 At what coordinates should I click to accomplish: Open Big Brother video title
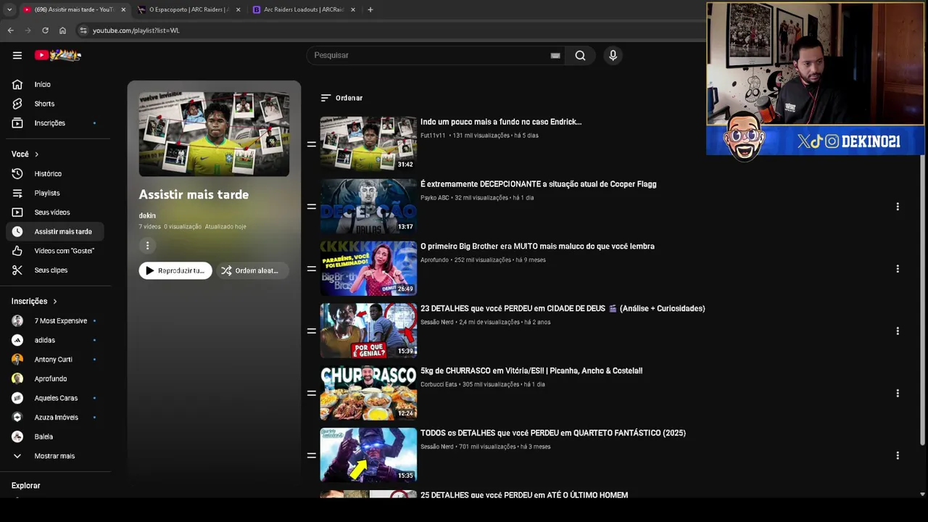tap(537, 246)
